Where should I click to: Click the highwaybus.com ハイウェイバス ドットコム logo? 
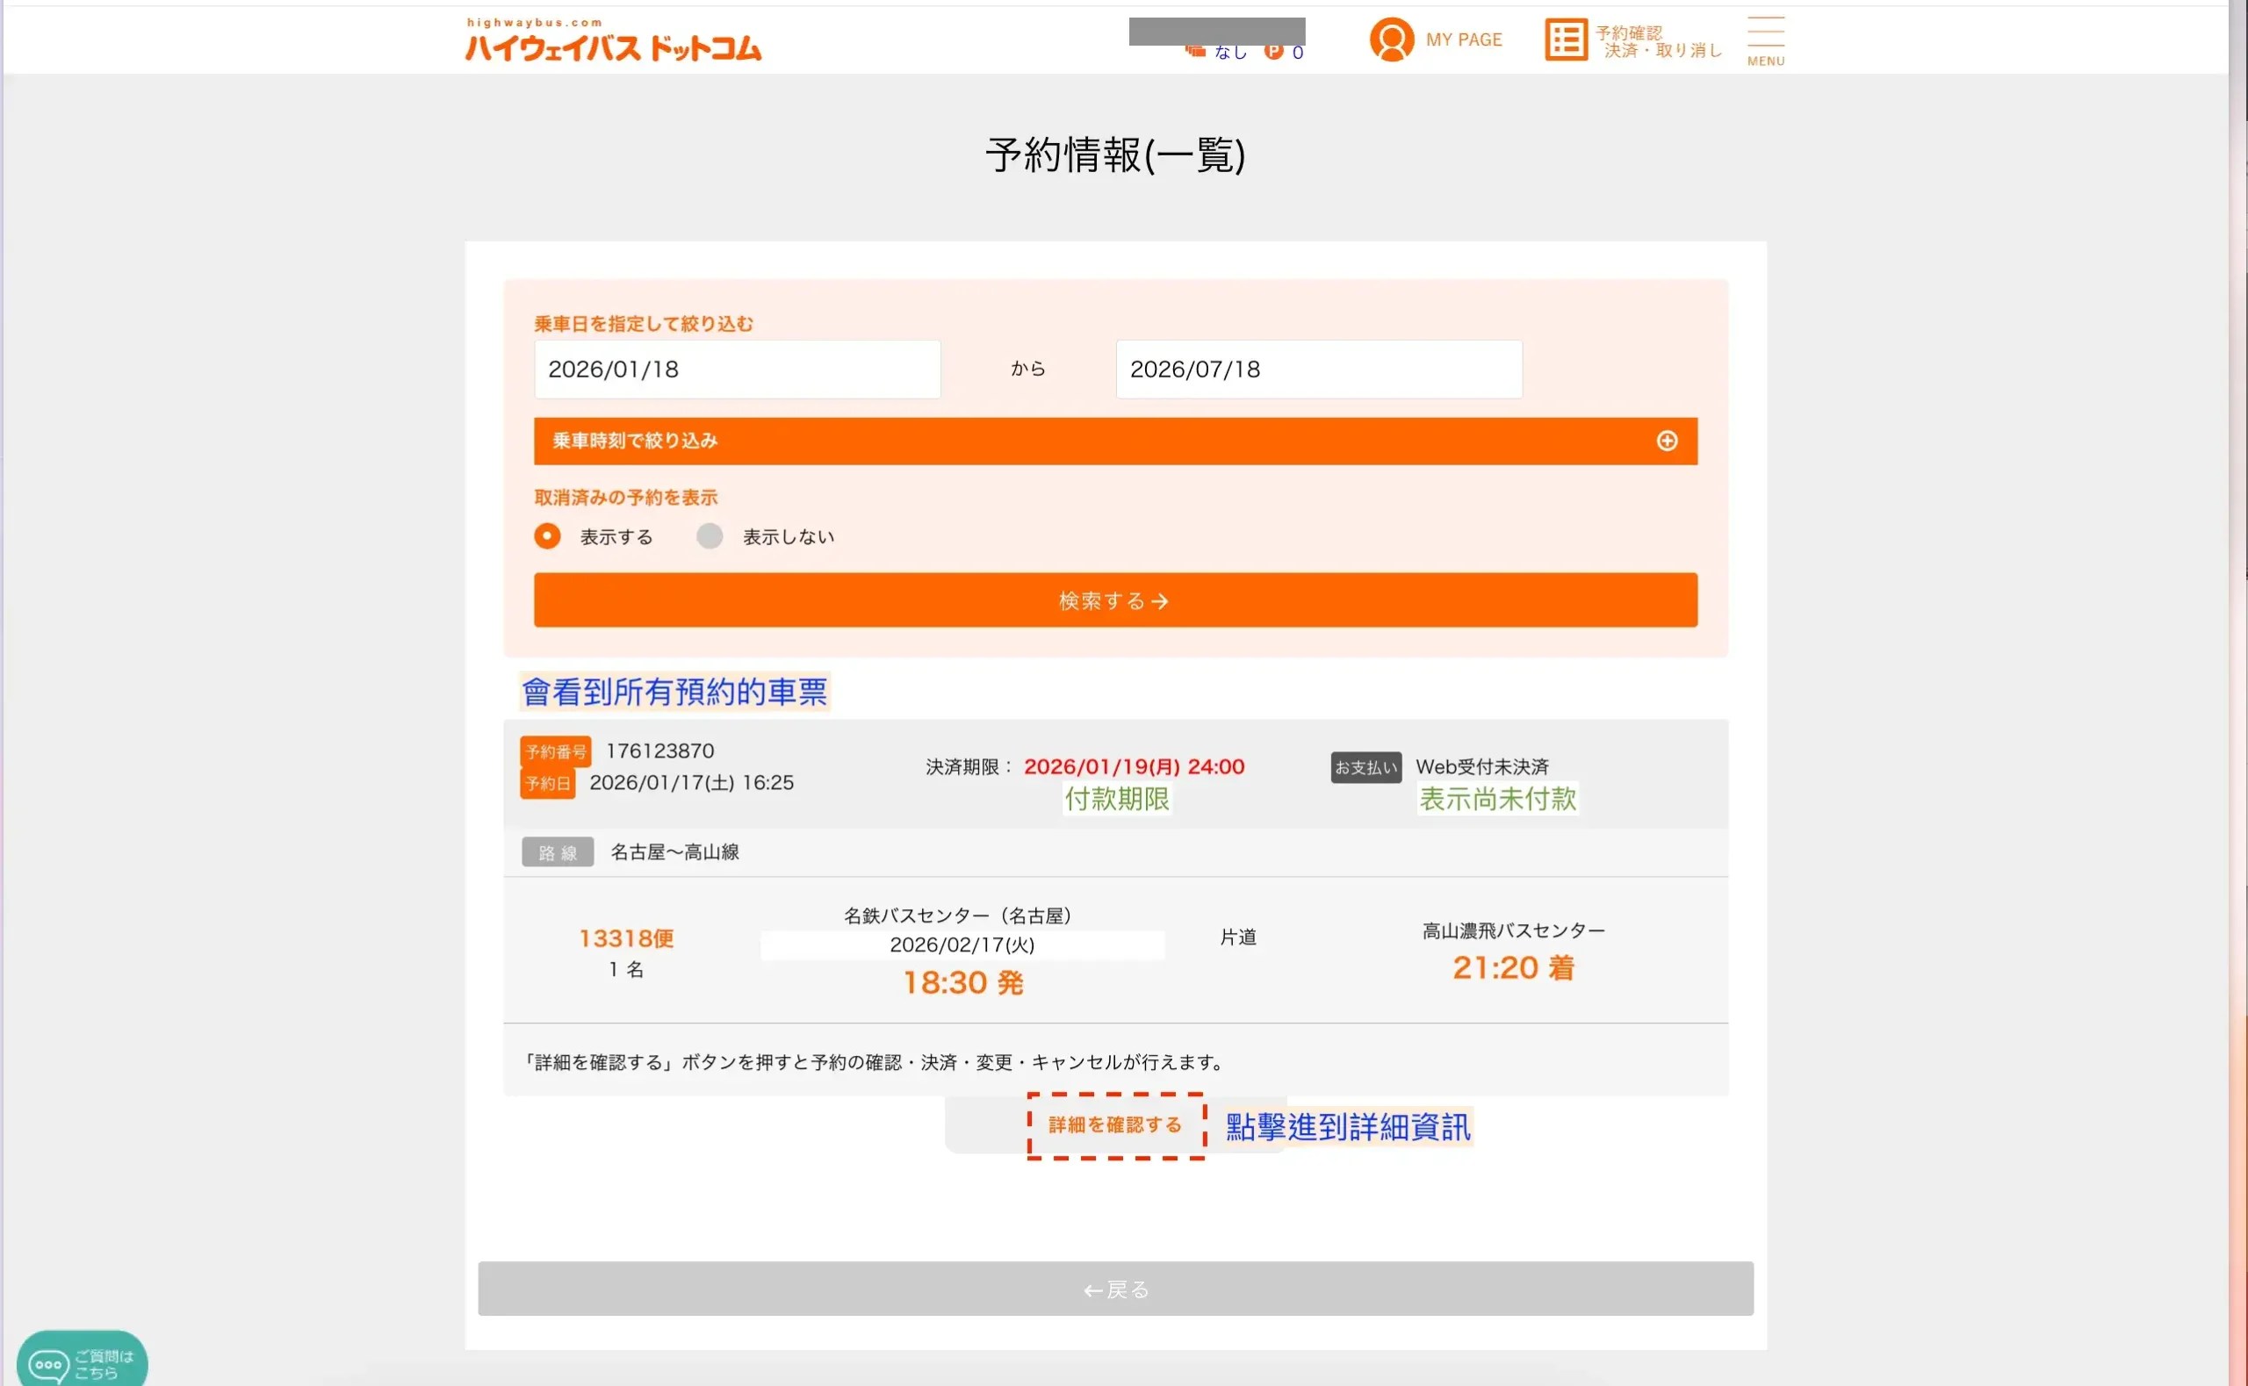point(612,41)
